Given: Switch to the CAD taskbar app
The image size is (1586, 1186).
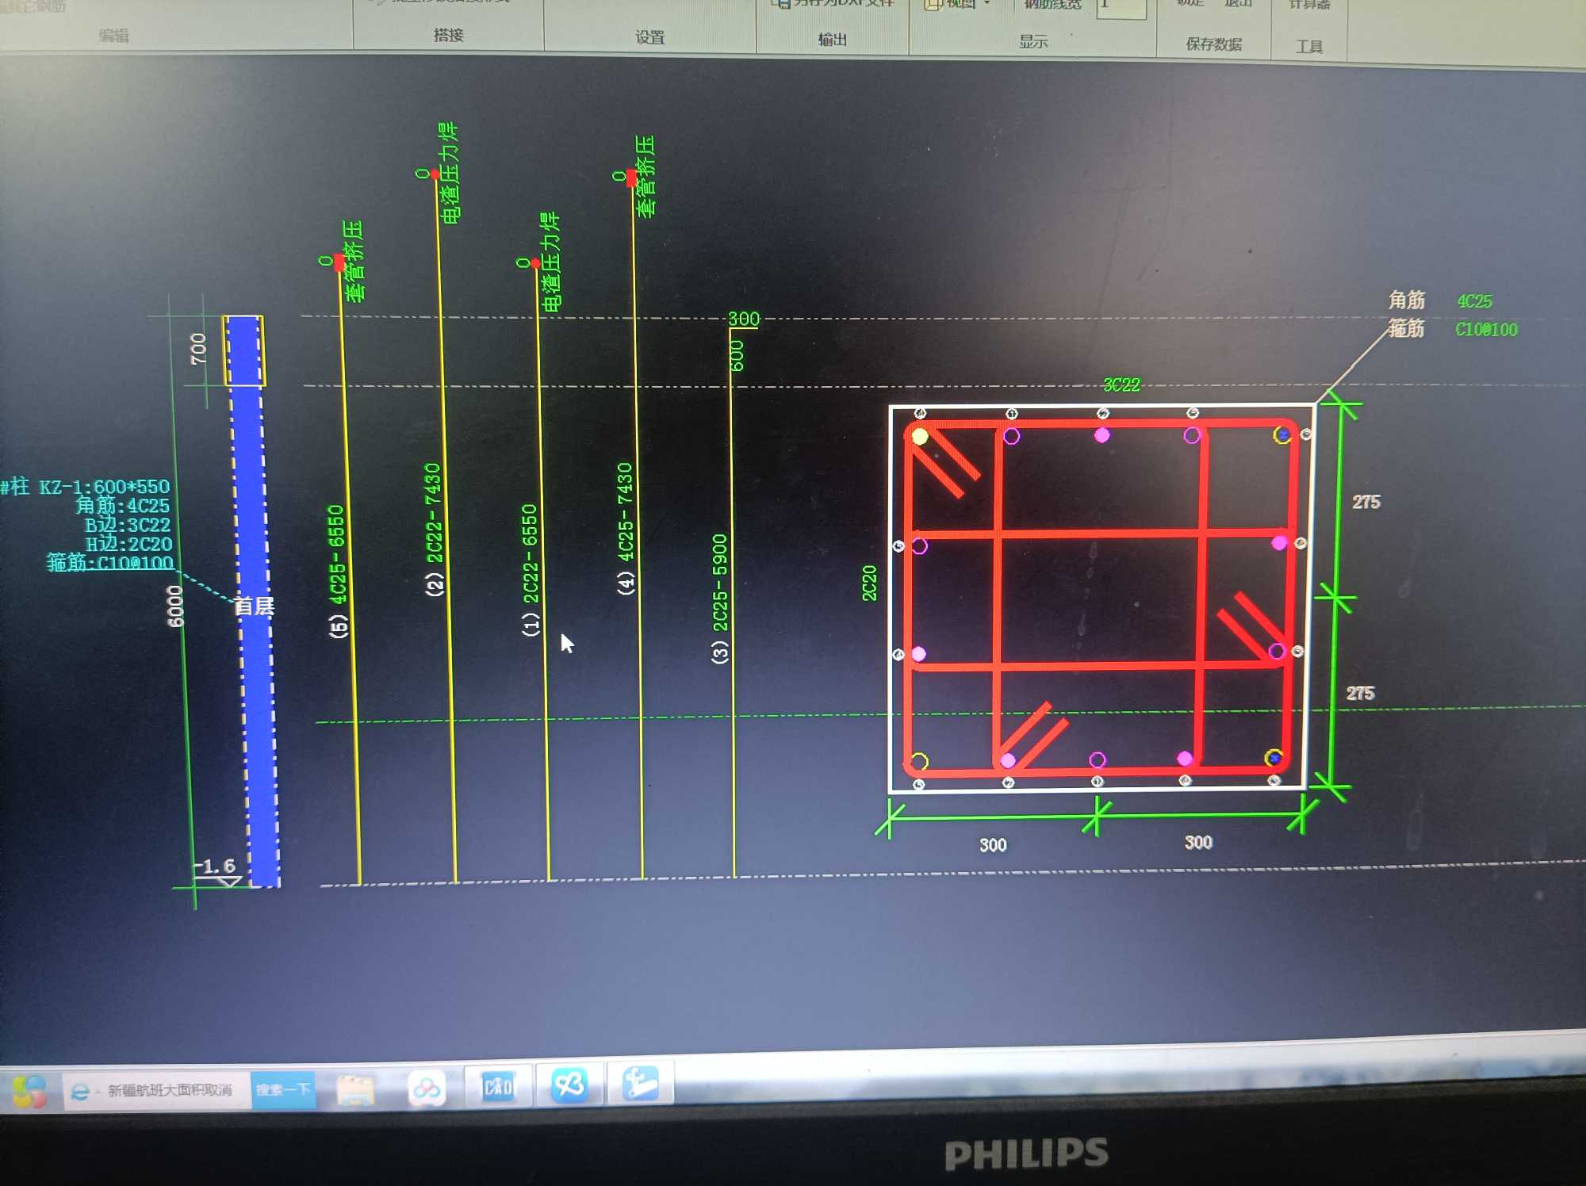Looking at the screenshot, I should 498,1085.
